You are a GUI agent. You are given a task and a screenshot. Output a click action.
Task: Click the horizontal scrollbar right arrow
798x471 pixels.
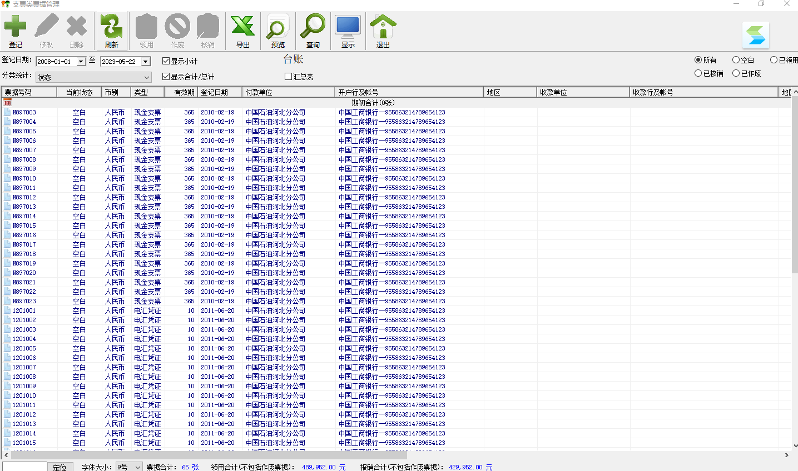tap(786, 455)
